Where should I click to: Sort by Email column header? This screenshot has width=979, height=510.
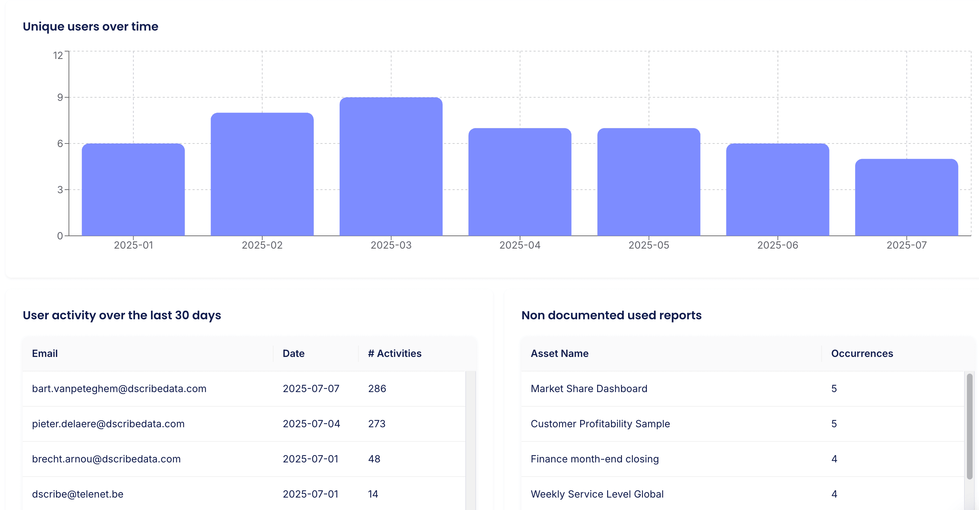point(45,353)
